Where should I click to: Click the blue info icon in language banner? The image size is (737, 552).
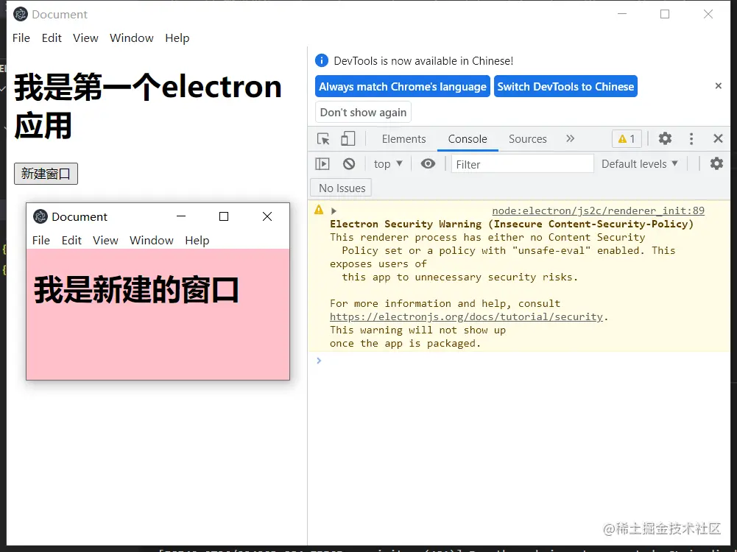[322, 60]
